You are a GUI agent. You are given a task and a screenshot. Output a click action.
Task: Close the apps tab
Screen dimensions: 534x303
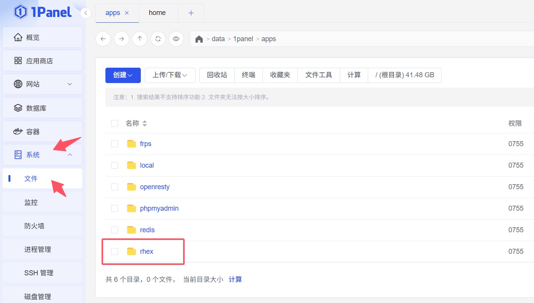click(x=127, y=13)
